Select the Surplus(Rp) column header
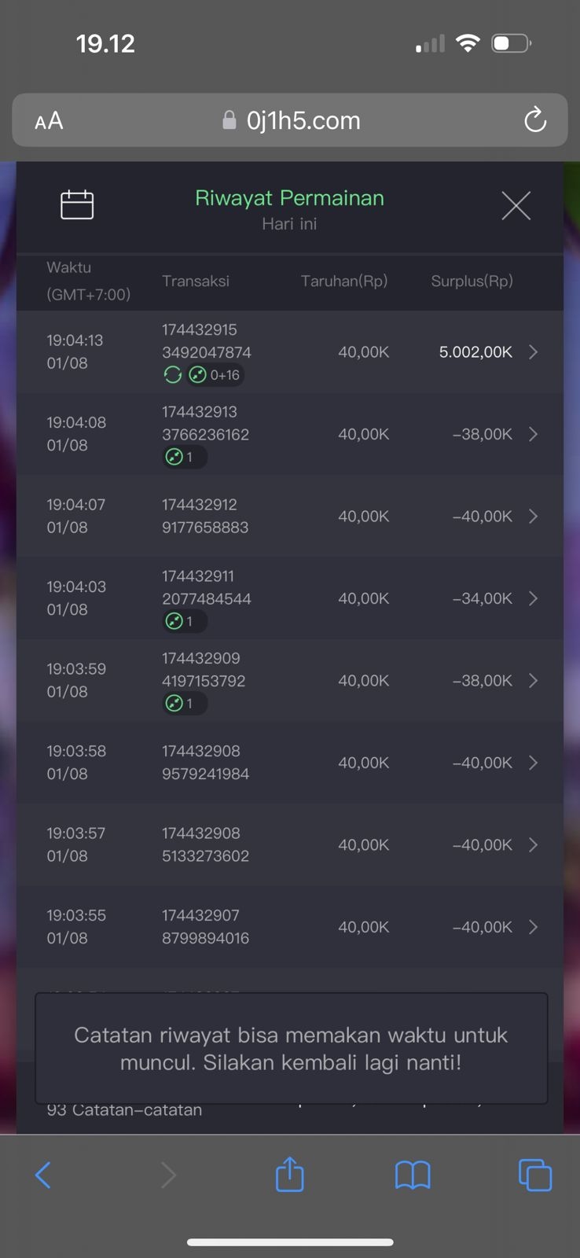Viewport: 580px width, 1258px height. (472, 281)
